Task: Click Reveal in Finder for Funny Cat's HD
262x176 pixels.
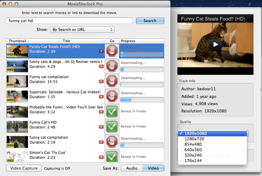Action: click(134, 126)
